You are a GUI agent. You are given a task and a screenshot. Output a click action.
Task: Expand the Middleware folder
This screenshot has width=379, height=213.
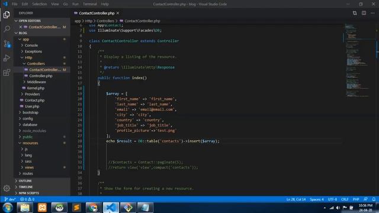(41, 82)
